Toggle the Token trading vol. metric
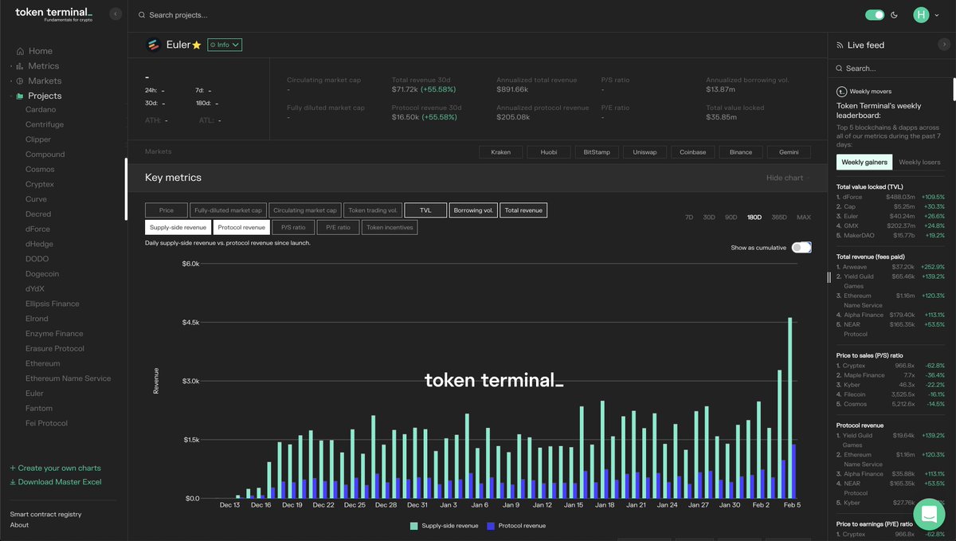The image size is (956, 541). (373, 210)
